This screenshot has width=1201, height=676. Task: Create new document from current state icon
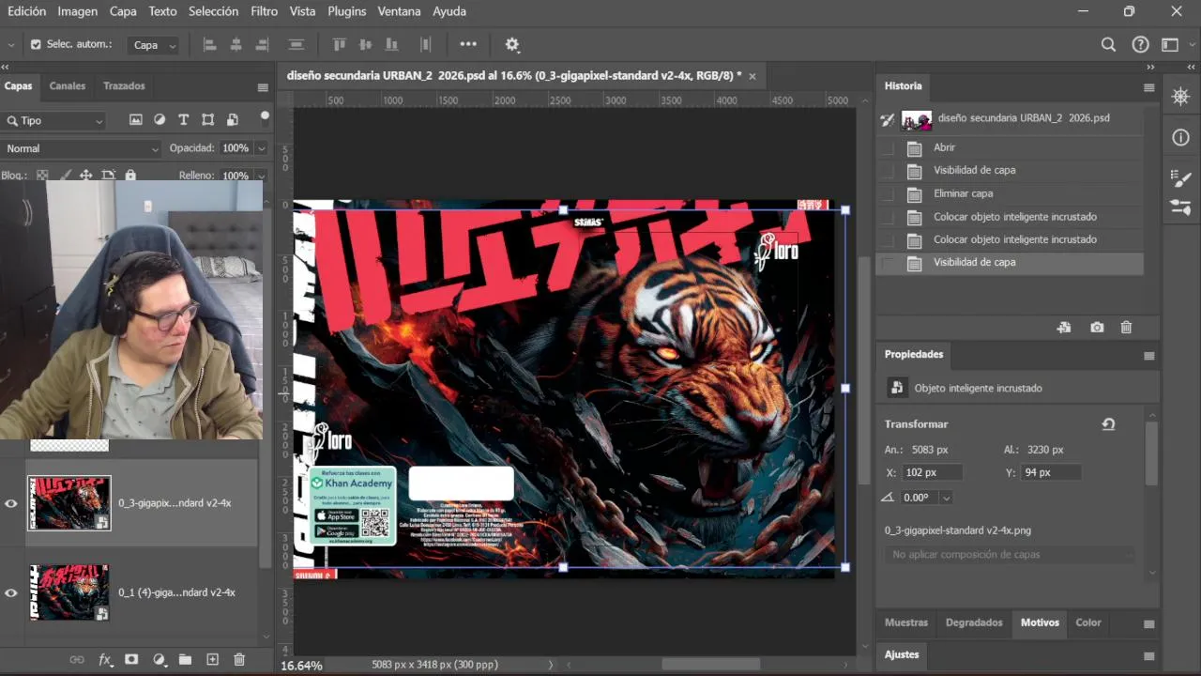1063,328
